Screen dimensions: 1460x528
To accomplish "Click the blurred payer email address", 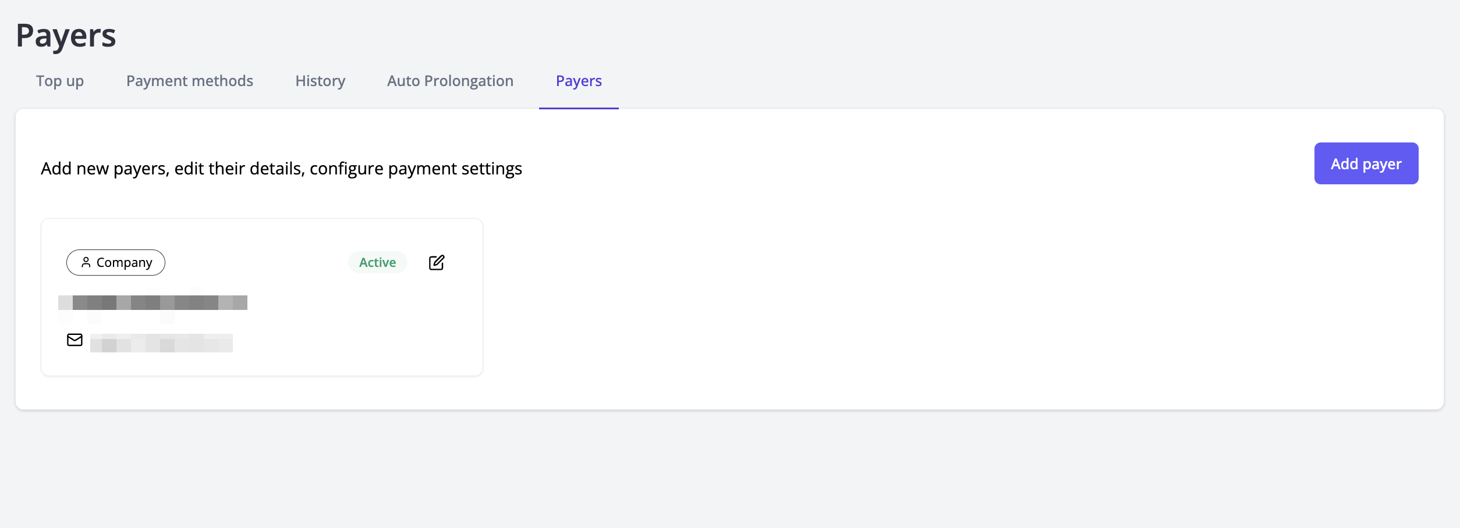I will click(161, 343).
